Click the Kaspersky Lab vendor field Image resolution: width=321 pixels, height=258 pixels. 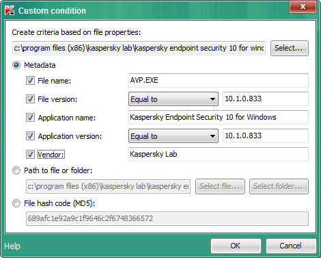pos(219,154)
